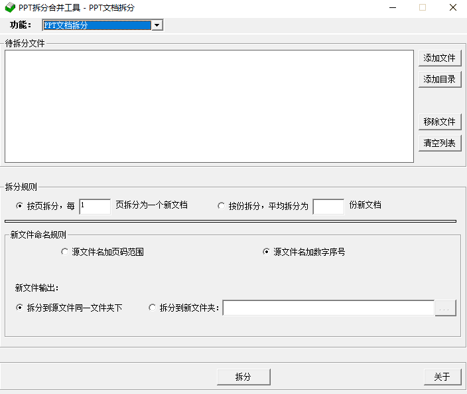Click the PPT tool app icon in title bar

(10, 7)
